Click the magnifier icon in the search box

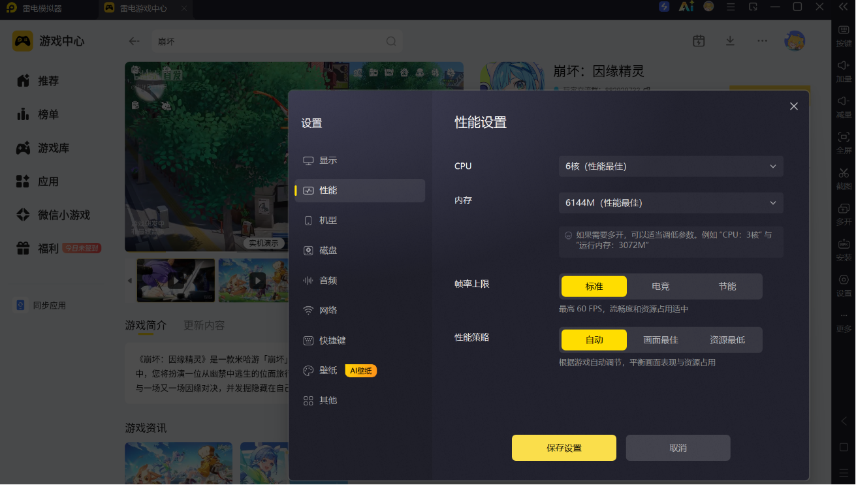click(391, 41)
